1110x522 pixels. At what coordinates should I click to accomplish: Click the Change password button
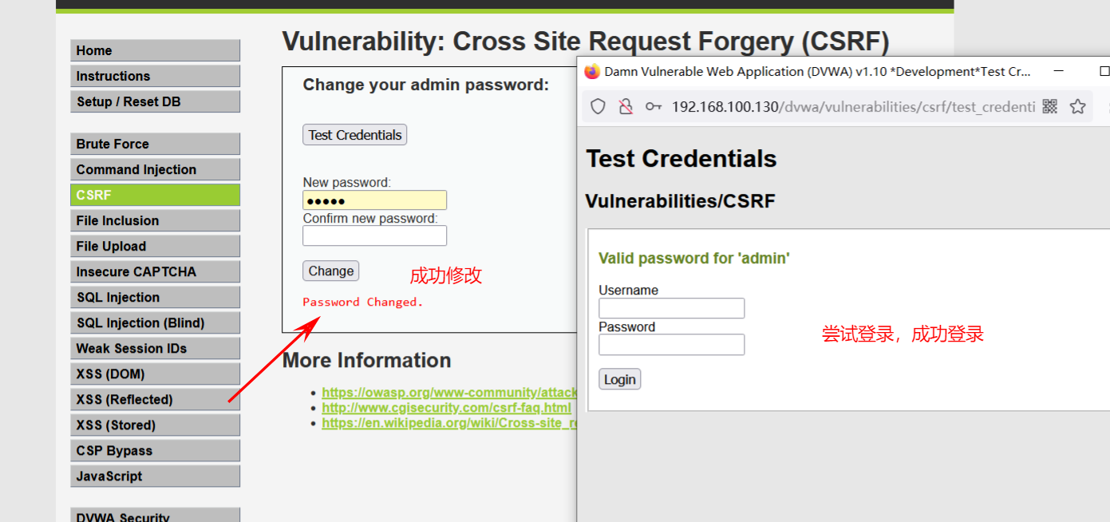[330, 271]
